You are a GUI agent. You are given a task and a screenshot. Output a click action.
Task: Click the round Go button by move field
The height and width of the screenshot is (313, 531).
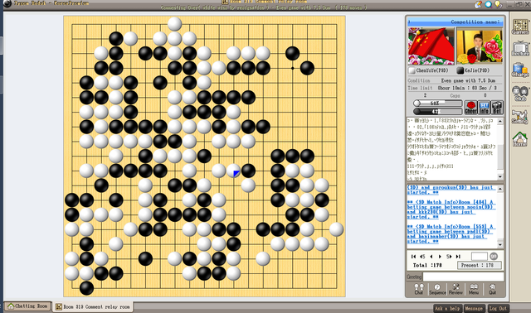coord(494,256)
